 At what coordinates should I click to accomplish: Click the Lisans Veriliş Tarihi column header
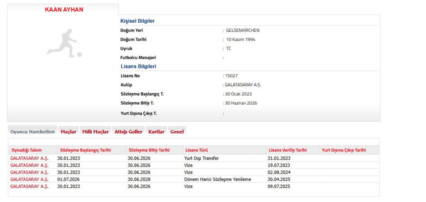pyautogui.click(x=288, y=150)
